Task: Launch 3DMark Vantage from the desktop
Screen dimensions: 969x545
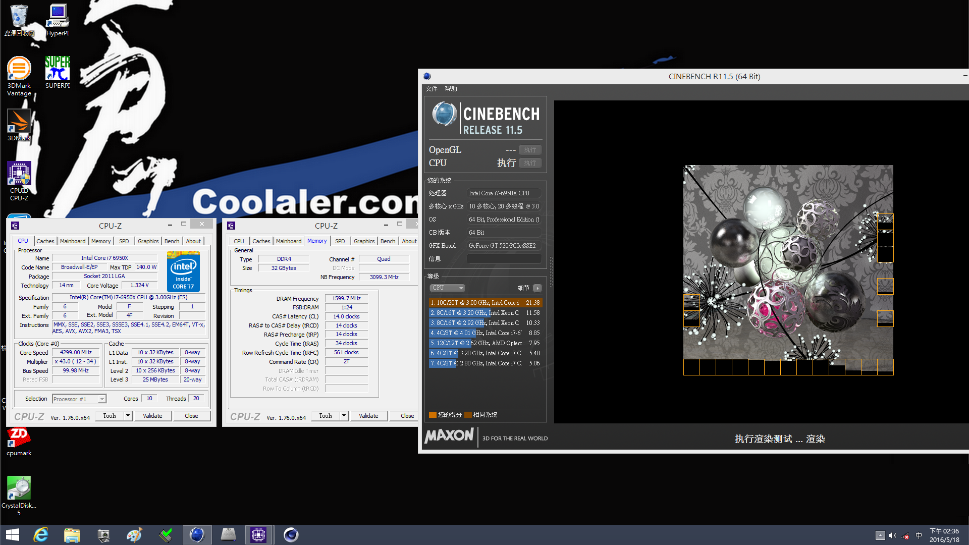Action: pos(19,76)
